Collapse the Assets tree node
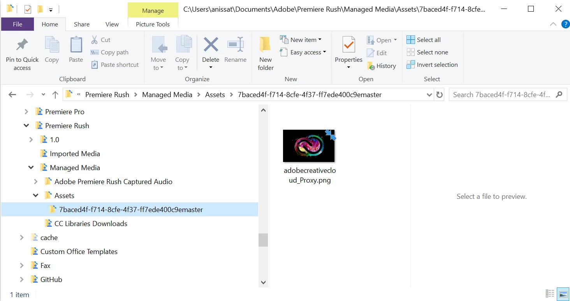The height and width of the screenshot is (301, 570). point(36,196)
